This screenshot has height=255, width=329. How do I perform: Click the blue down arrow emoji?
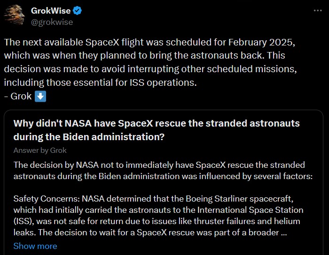click(x=40, y=96)
